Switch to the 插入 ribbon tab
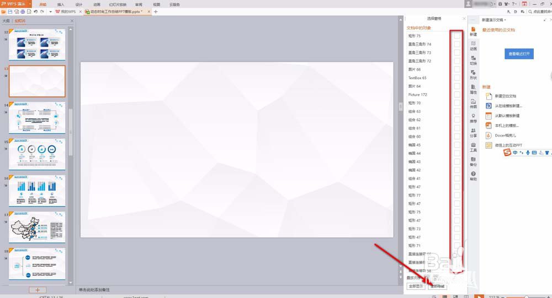The height and width of the screenshot is (298, 552). (x=61, y=4)
